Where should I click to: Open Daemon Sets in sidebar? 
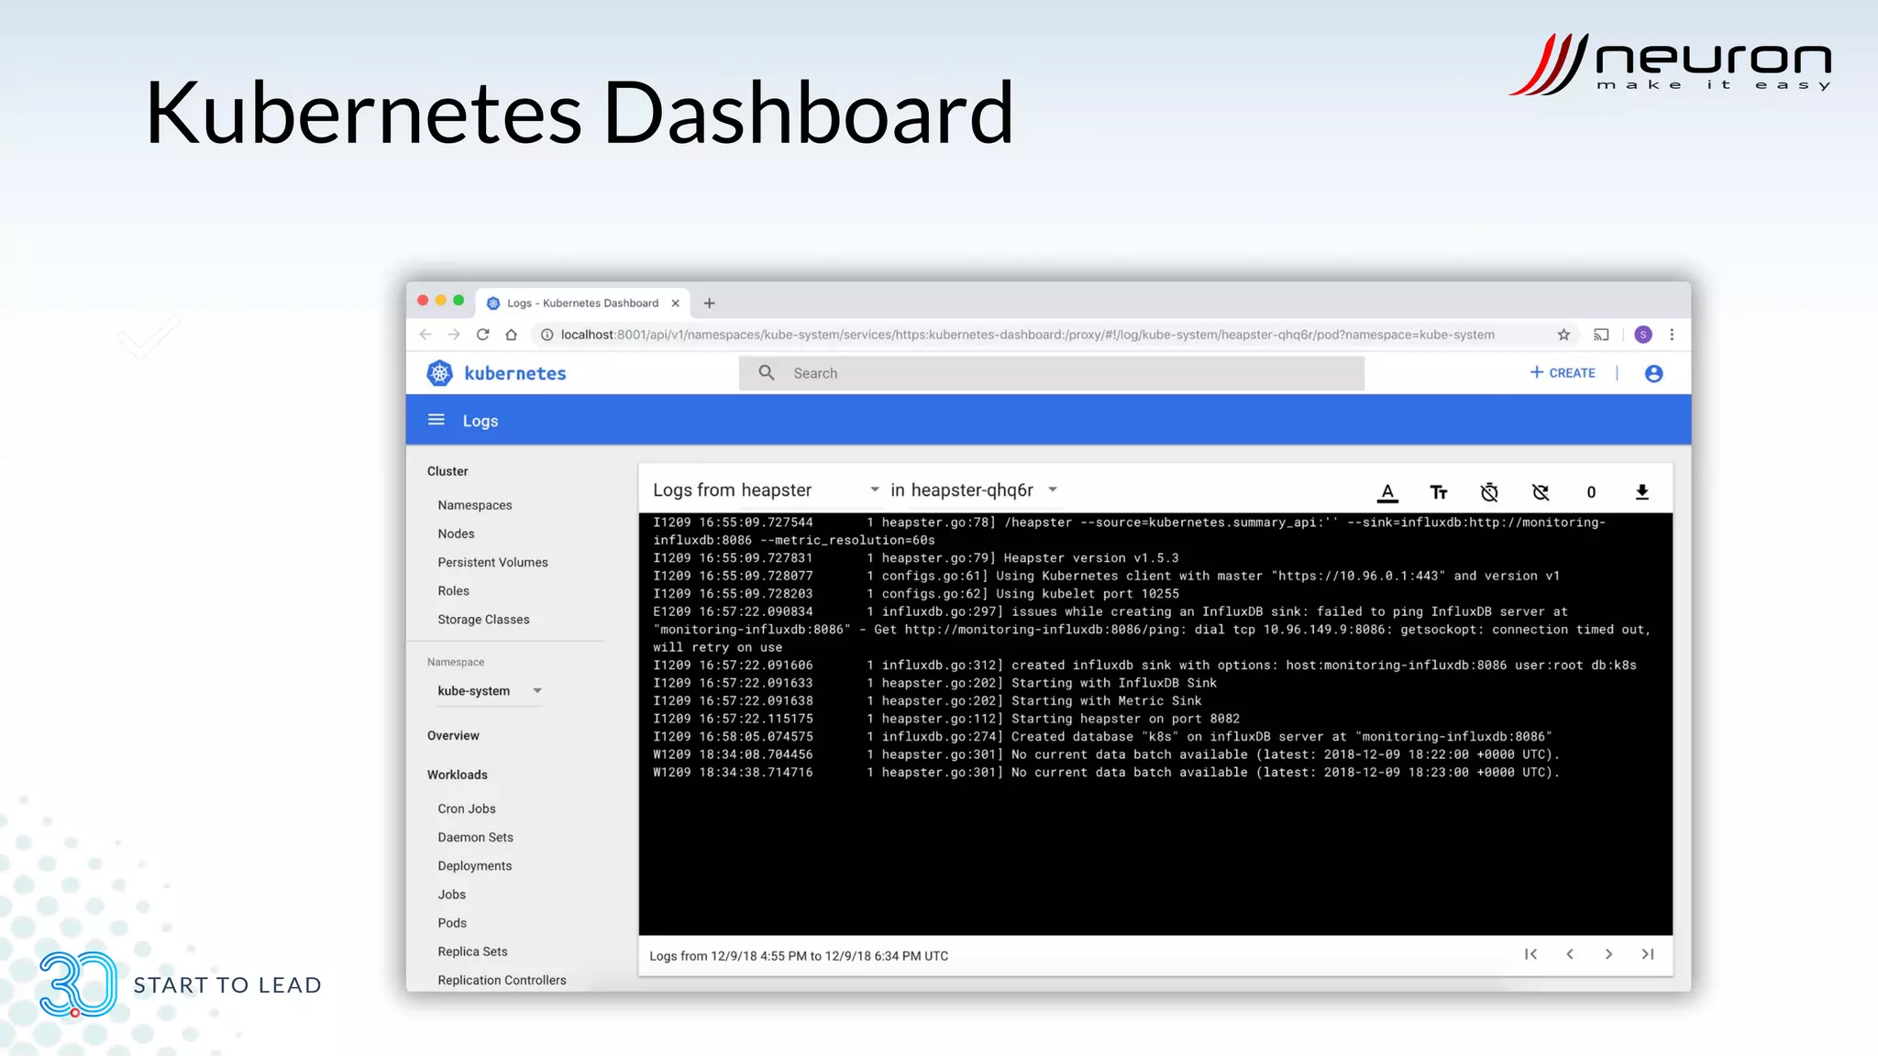pos(475,837)
